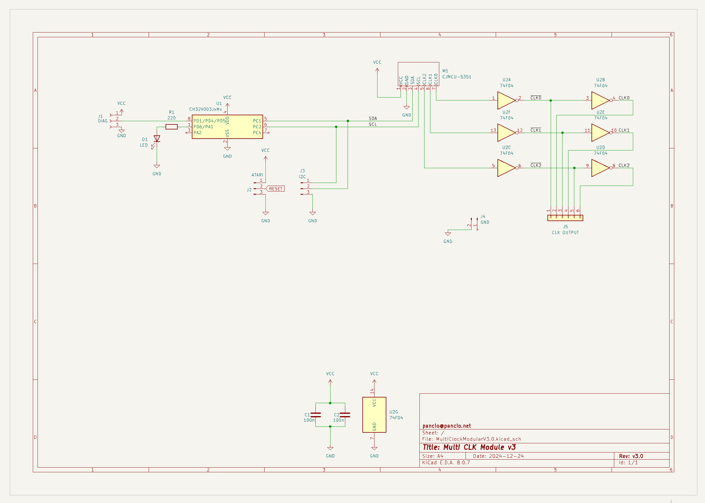This screenshot has width=705, height=503.
Task: Select the C2 100n capacitor symbol
Action: tap(345, 415)
